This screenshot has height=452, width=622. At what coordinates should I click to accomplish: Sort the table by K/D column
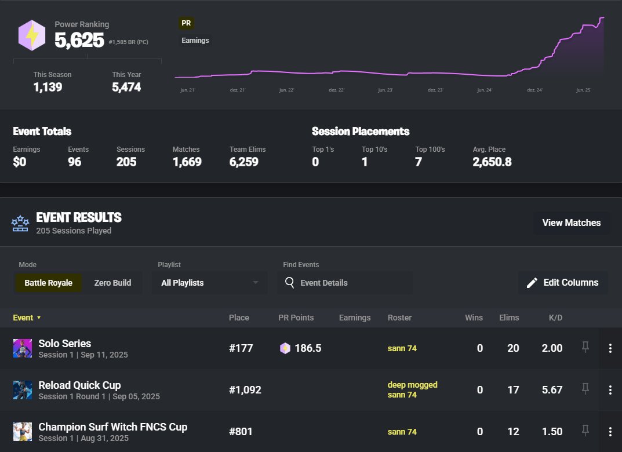point(555,318)
